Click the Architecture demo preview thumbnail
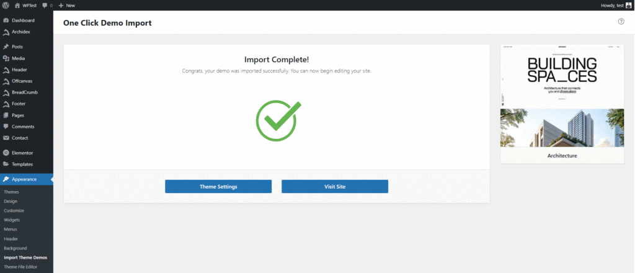The image size is (635, 273). tap(562, 96)
